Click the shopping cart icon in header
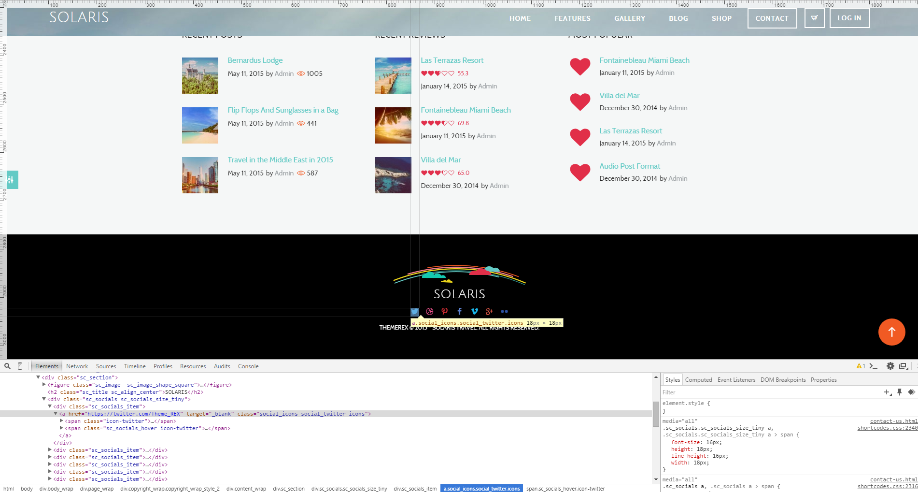This screenshot has width=918, height=492. tap(814, 18)
